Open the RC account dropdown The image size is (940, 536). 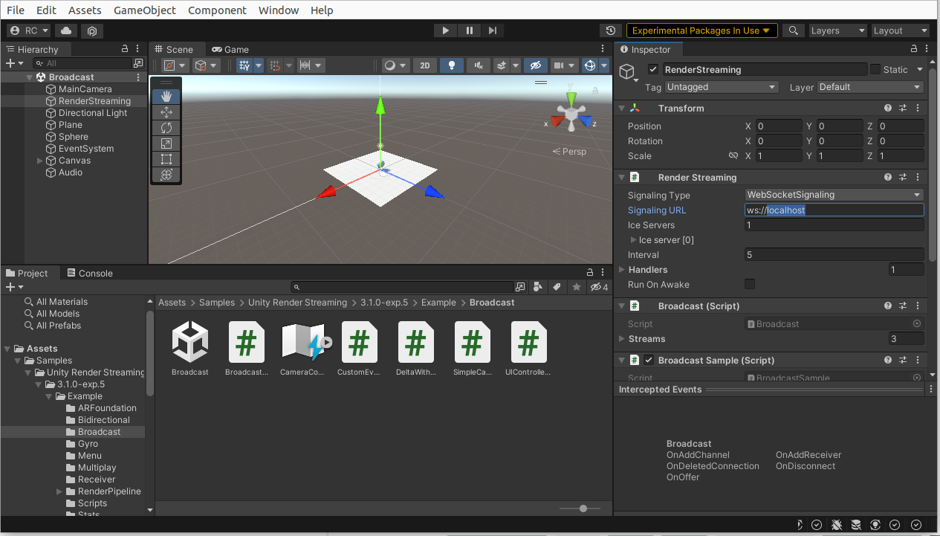coord(29,30)
